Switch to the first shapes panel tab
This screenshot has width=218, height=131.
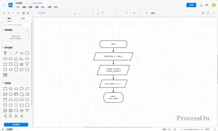tap(9, 18)
